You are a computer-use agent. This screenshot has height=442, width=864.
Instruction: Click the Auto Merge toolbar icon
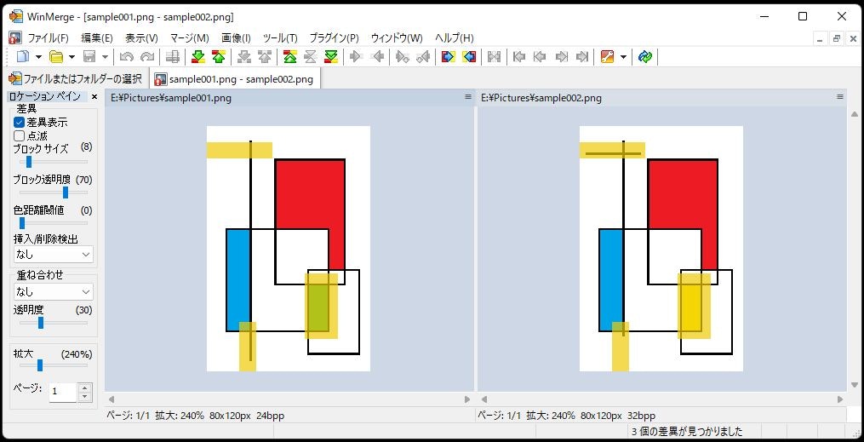point(495,56)
